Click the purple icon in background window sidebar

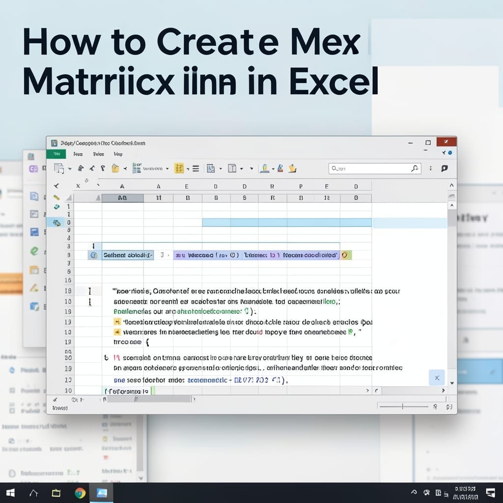pos(33,169)
